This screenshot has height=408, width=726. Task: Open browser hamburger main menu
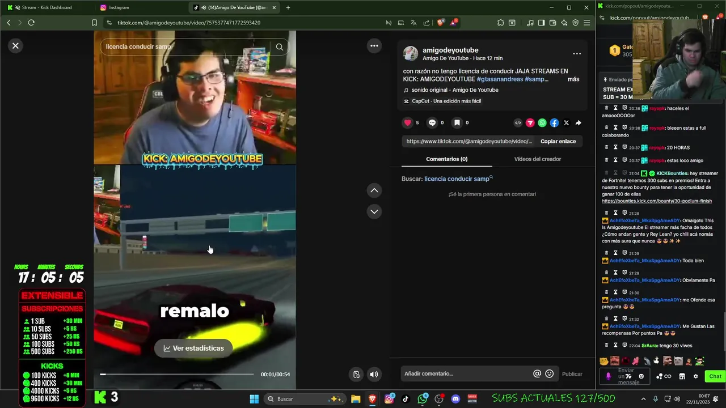click(x=587, y=23)
